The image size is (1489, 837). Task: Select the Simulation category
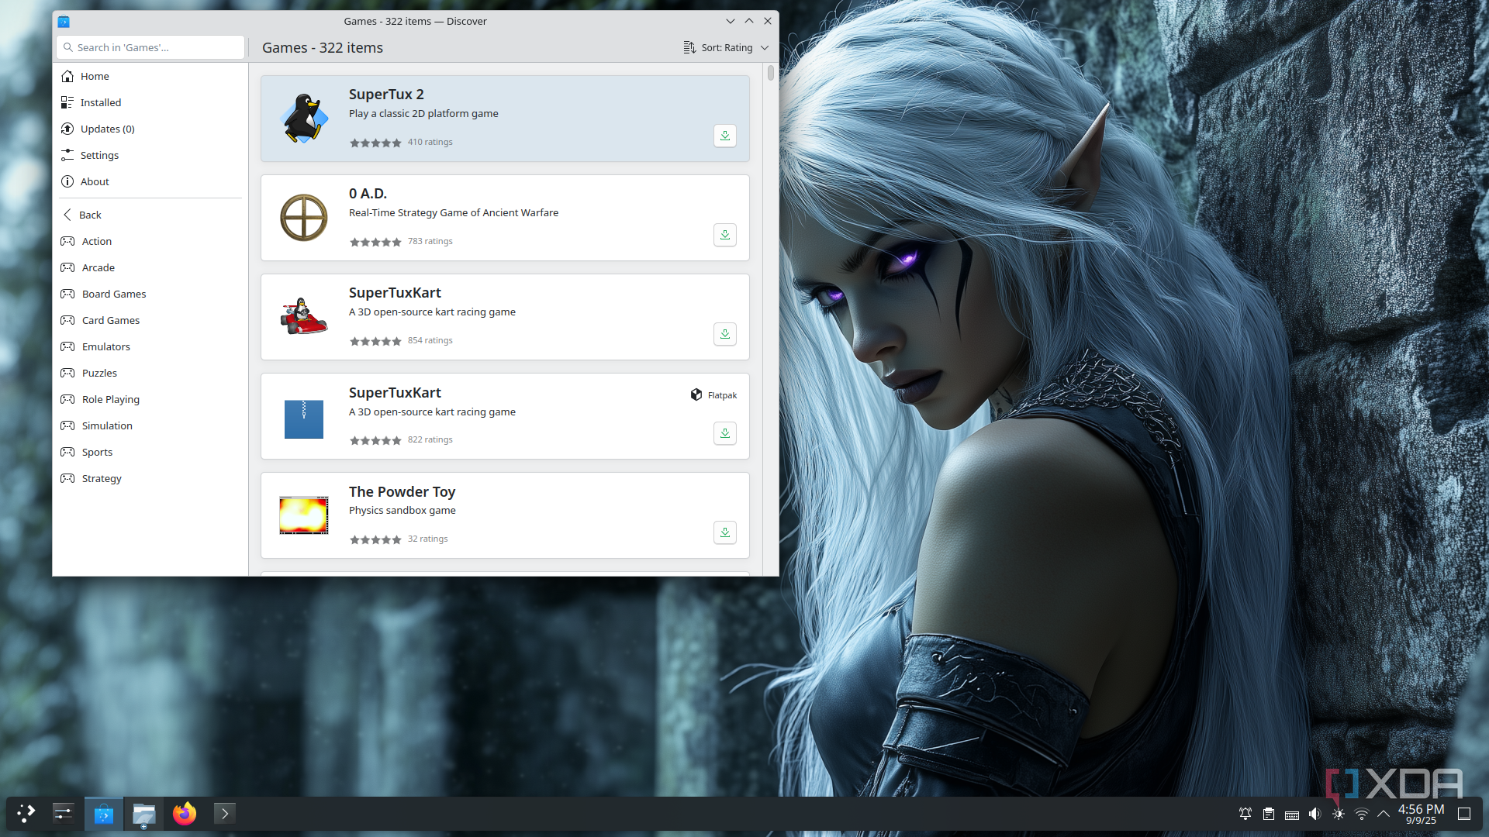(x=150, y=425)
